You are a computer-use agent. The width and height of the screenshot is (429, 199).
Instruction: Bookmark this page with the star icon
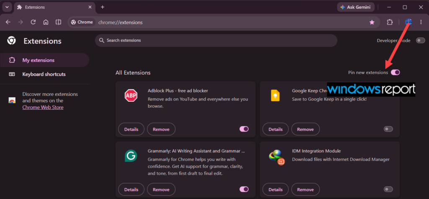[372, 22]
